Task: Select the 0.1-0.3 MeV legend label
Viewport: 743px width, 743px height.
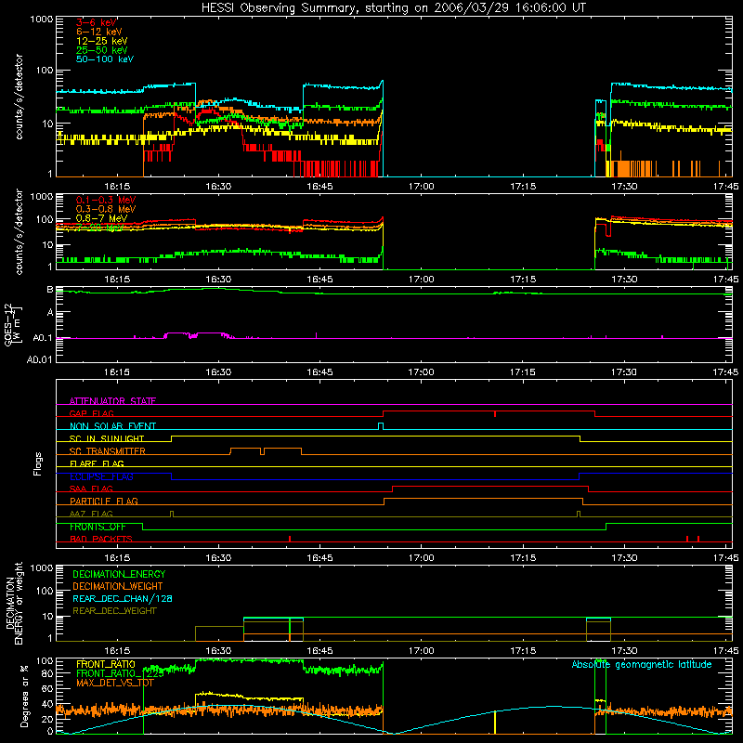Action: coord(106,200)
